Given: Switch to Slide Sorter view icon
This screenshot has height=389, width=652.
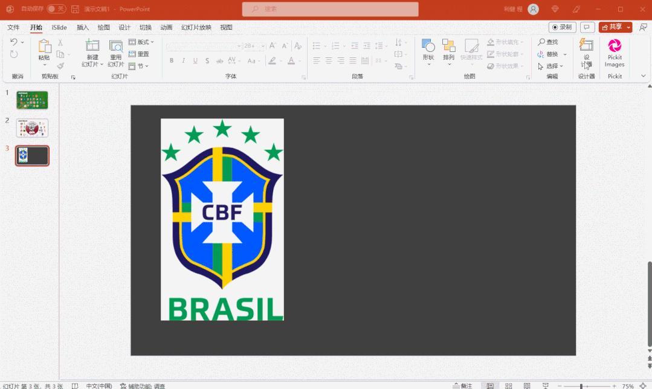Looking at the screenshot, I should point(509,385).
